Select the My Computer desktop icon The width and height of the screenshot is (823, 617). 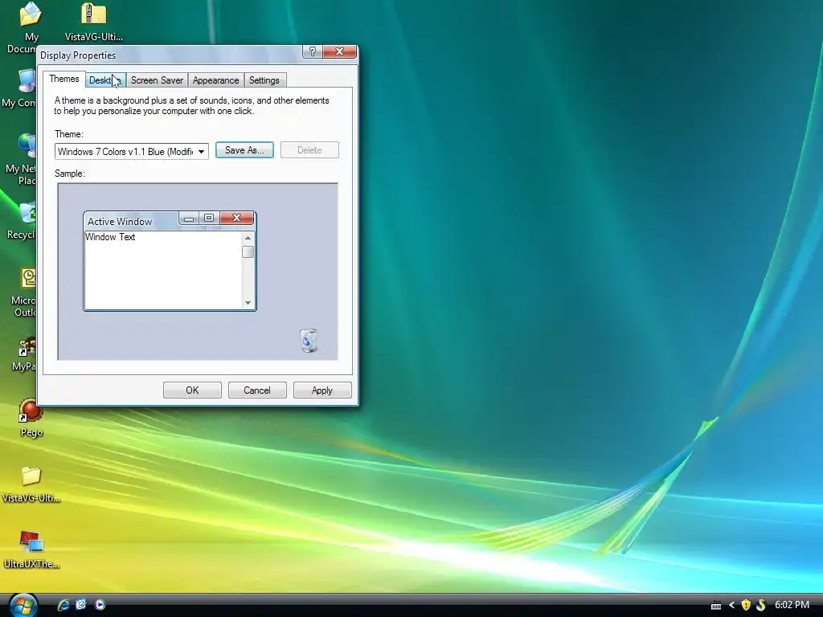pos(20,89)
